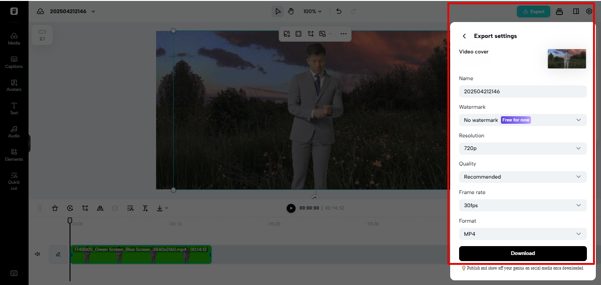This screenshot has width=601, height=285.
Task: Open clip speed settings in timeline toolbar
Action: pos(70,208)
